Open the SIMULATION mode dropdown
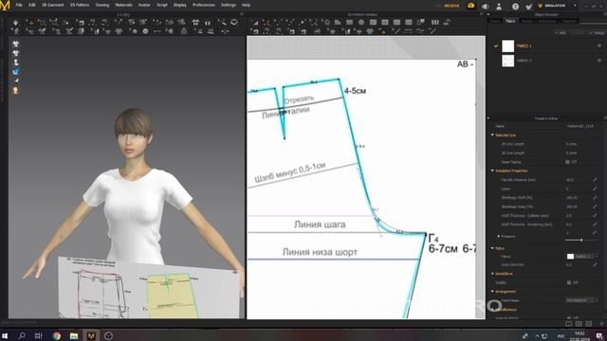Viewport: 607px width, 341px height. click(x=558, y=6)
